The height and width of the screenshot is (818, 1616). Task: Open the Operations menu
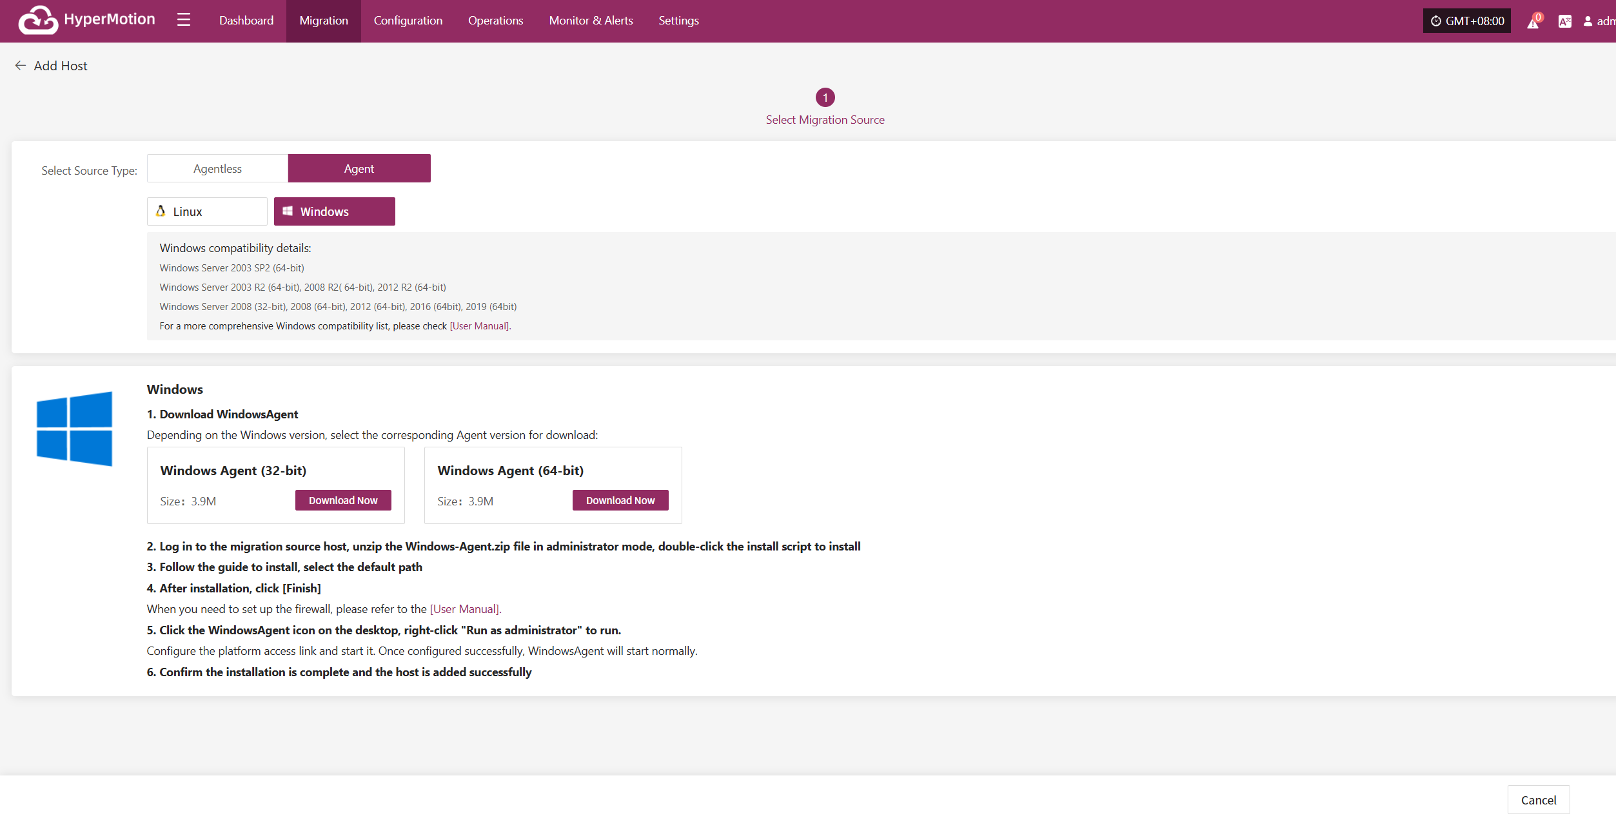tap(496, 21)
